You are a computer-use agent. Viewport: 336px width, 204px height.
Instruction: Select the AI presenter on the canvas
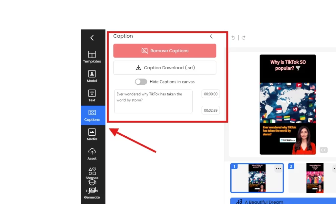304,140
